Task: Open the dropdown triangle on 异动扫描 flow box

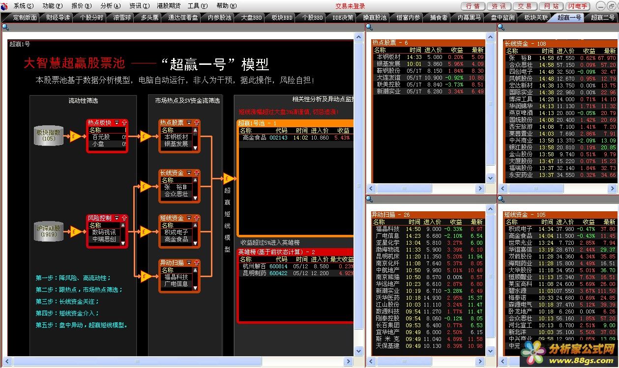Action: pyautogui.click(x=189, y=263)
